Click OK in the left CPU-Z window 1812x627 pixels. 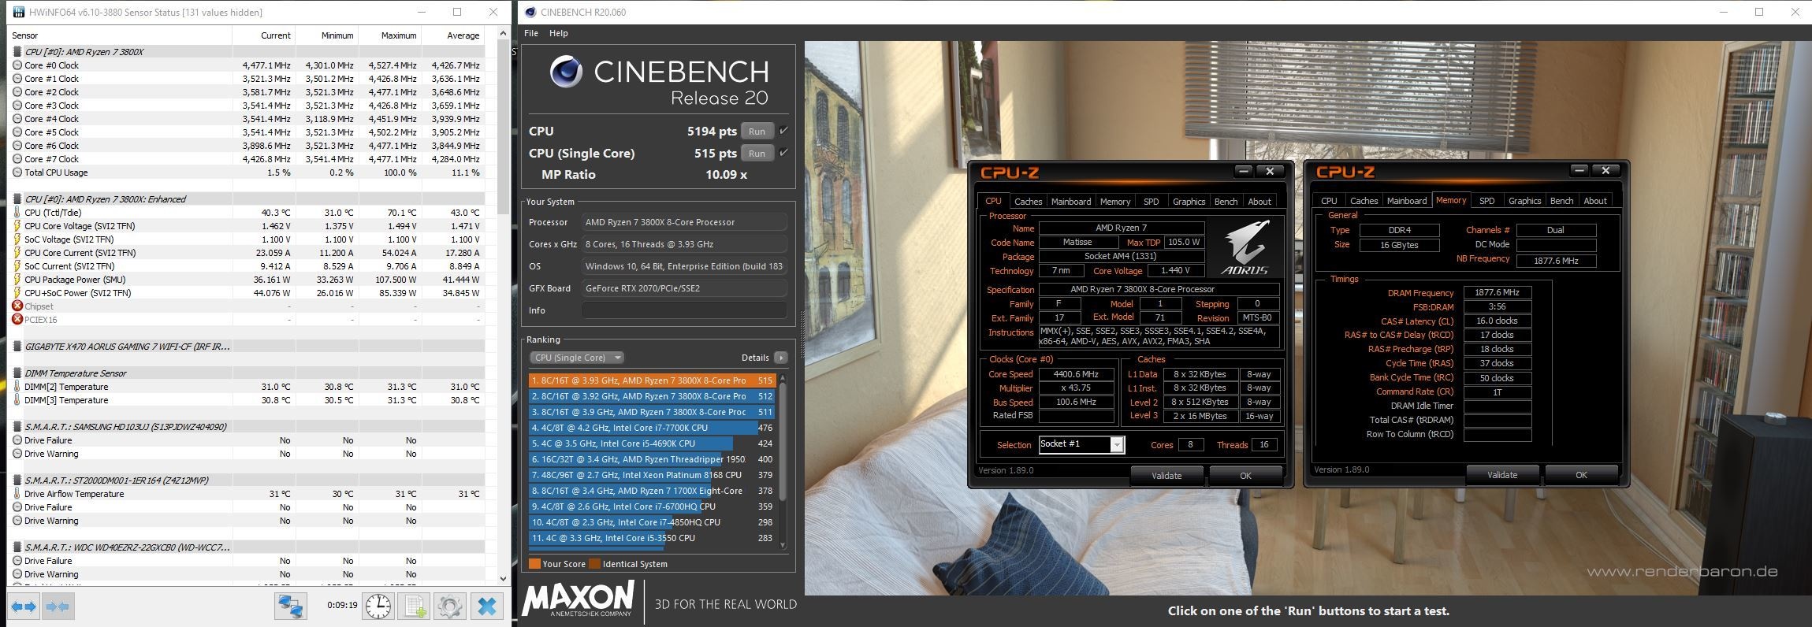1245,476
